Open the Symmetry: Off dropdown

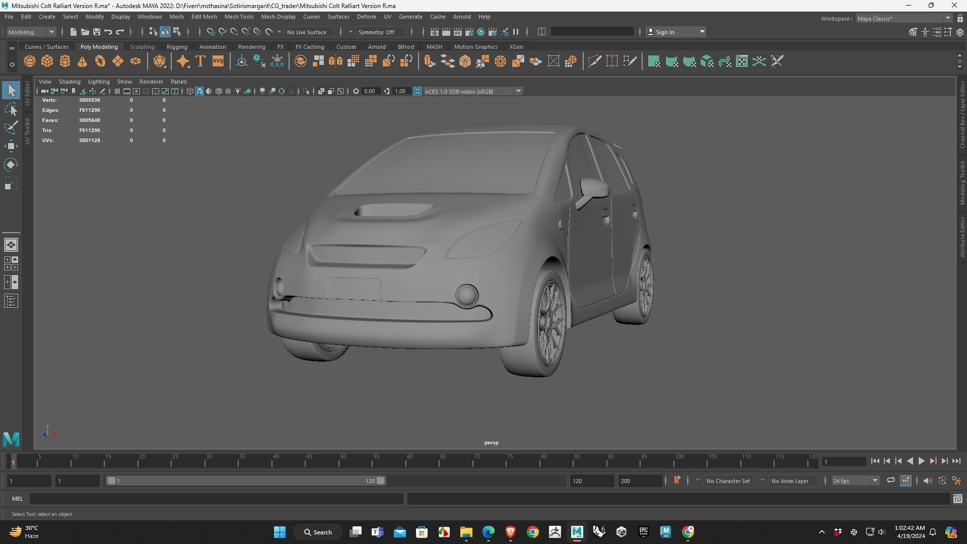tap(381, 32)
